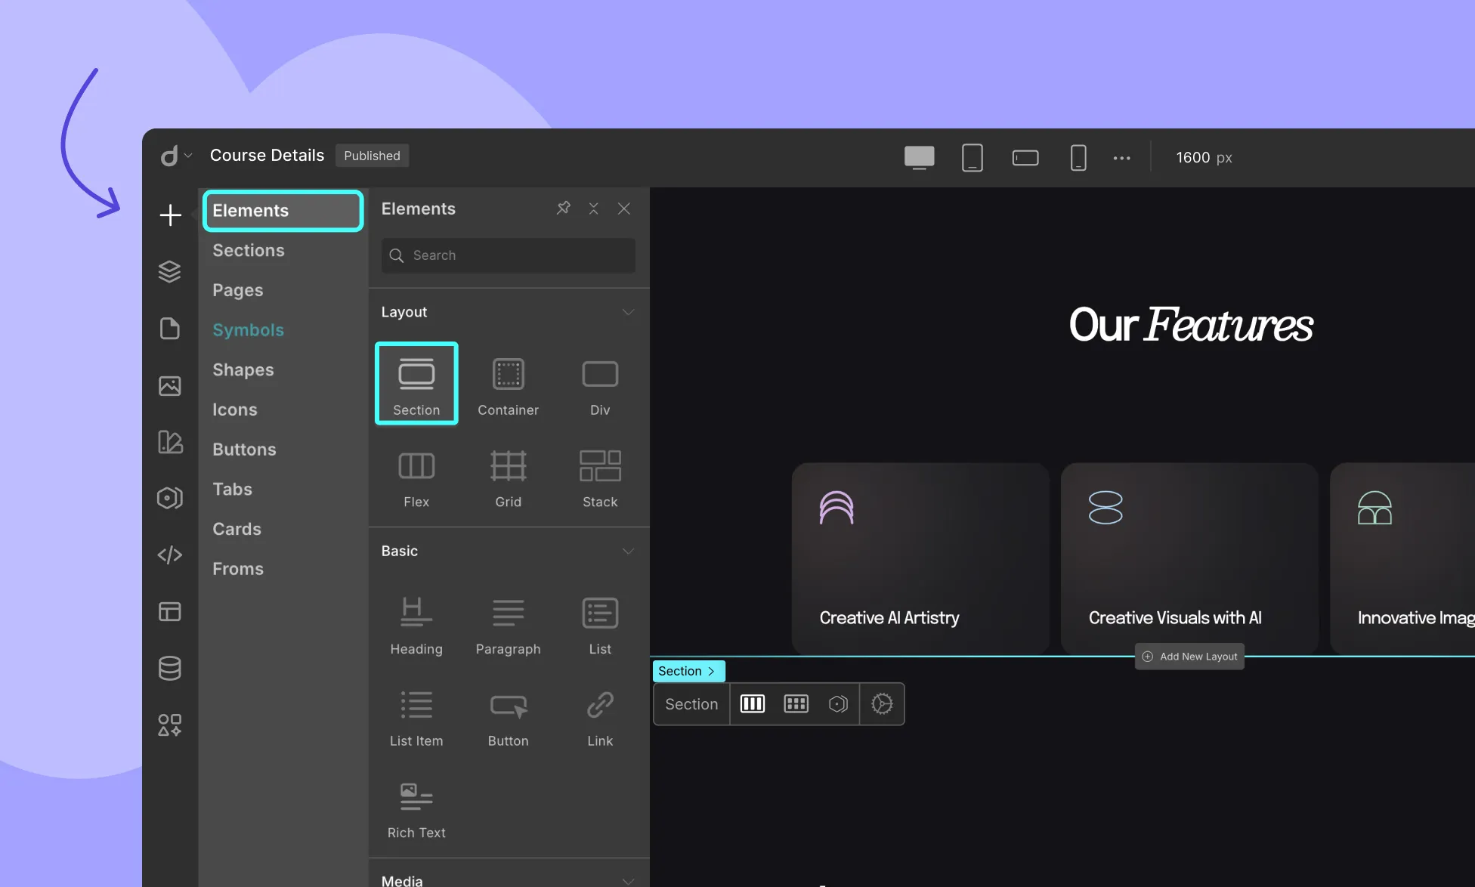The width and height of the screenshot is (1475, 887).
Task: Select the Flex layout element
Action: click(416, 479)
